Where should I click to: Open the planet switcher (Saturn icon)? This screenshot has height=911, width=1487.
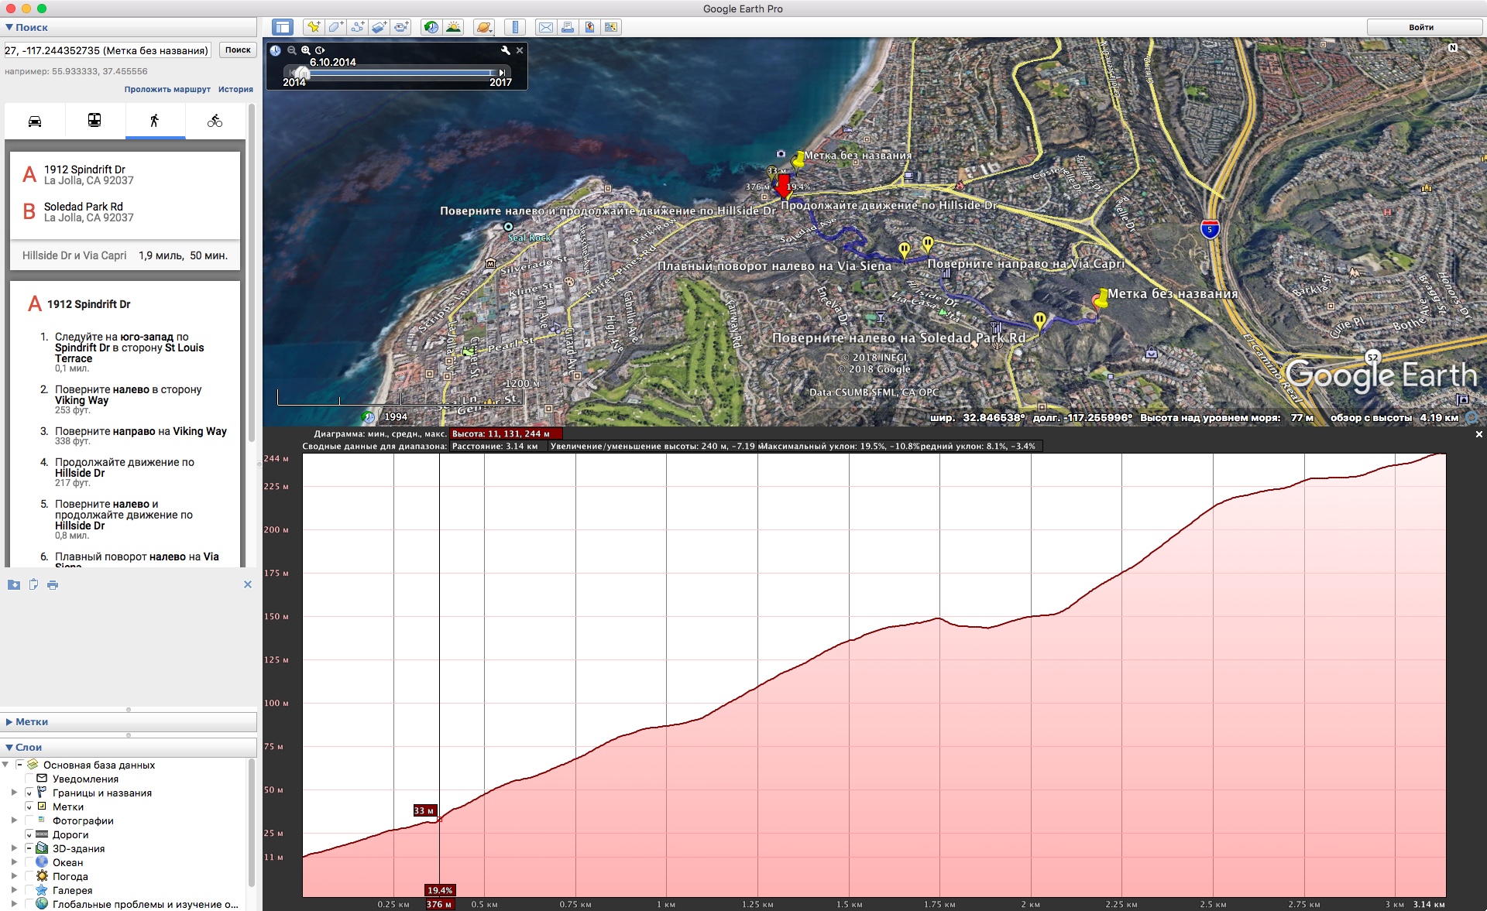click(484, 27)
